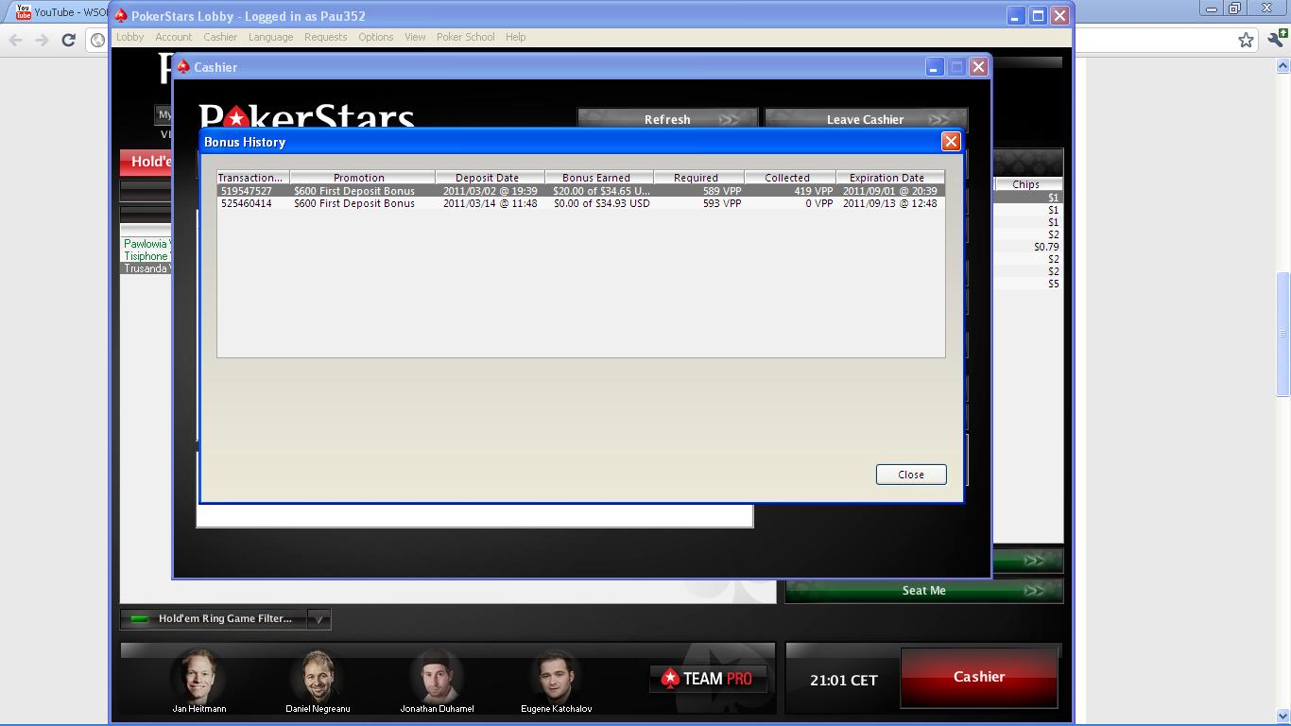
Task: Click the Team Pro logo
Action: pyautogui.click(x=708, y=679)
